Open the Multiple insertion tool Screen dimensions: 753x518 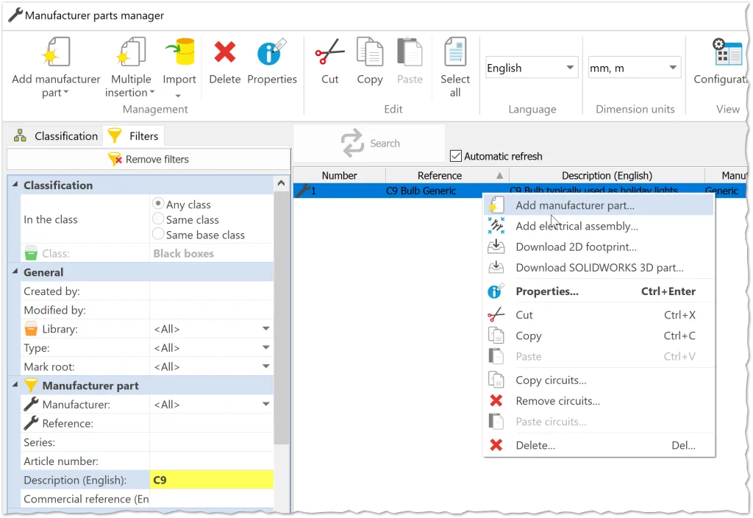point(131,54)
